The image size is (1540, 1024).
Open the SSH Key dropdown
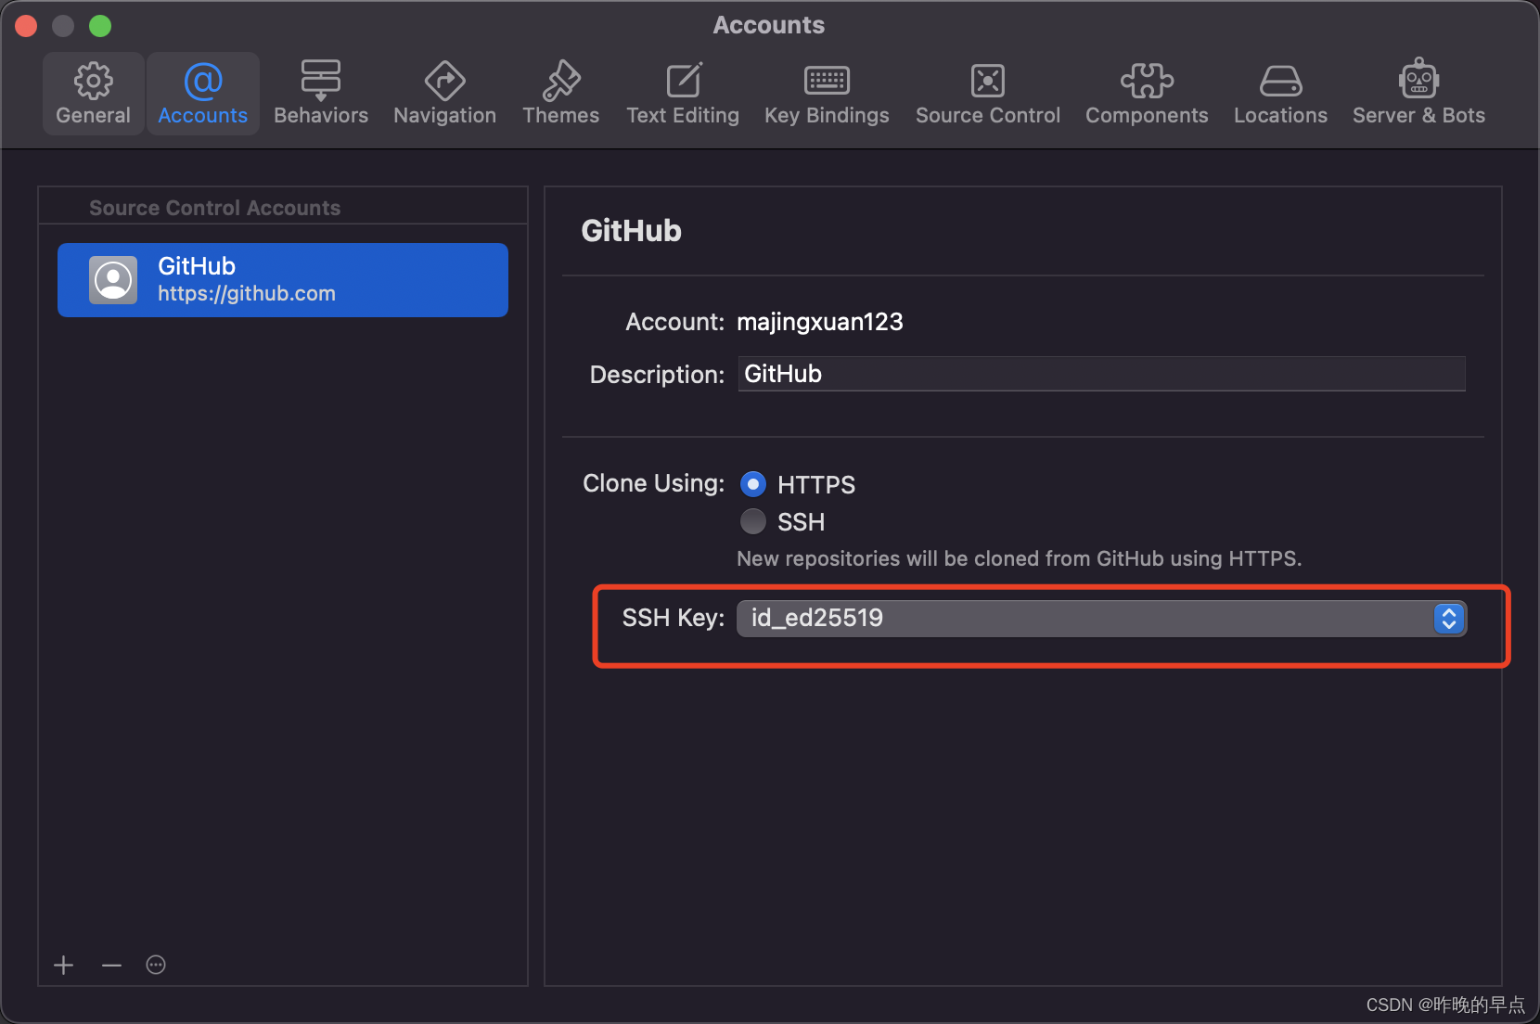point(1101,618)
